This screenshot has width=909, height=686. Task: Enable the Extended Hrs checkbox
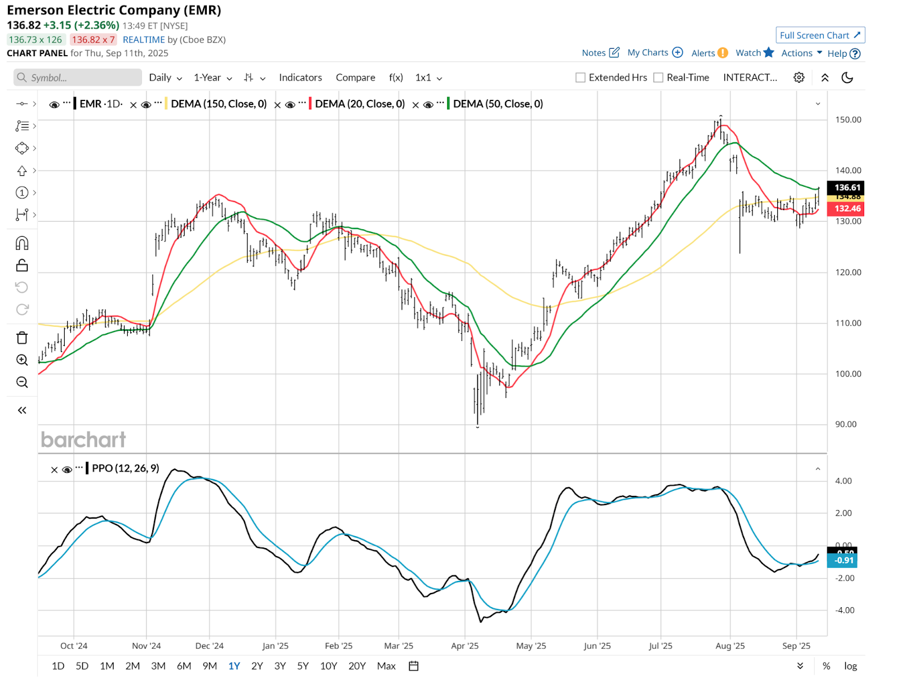(580, 78)
